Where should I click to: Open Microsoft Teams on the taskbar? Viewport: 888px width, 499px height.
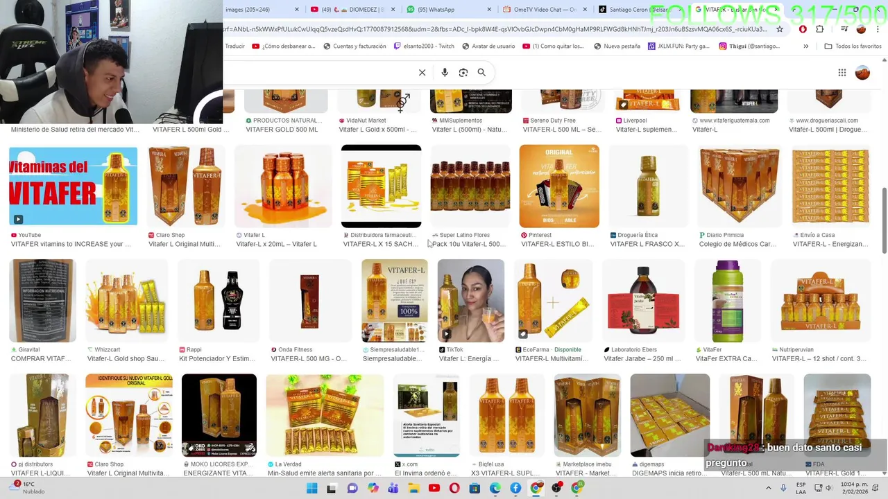pos(393,488)
